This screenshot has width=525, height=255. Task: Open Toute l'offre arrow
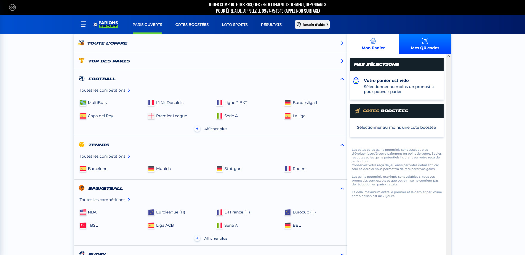[342, 43]
